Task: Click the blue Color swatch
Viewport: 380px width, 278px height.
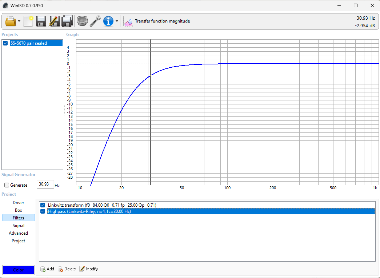Action: (18, 270)
